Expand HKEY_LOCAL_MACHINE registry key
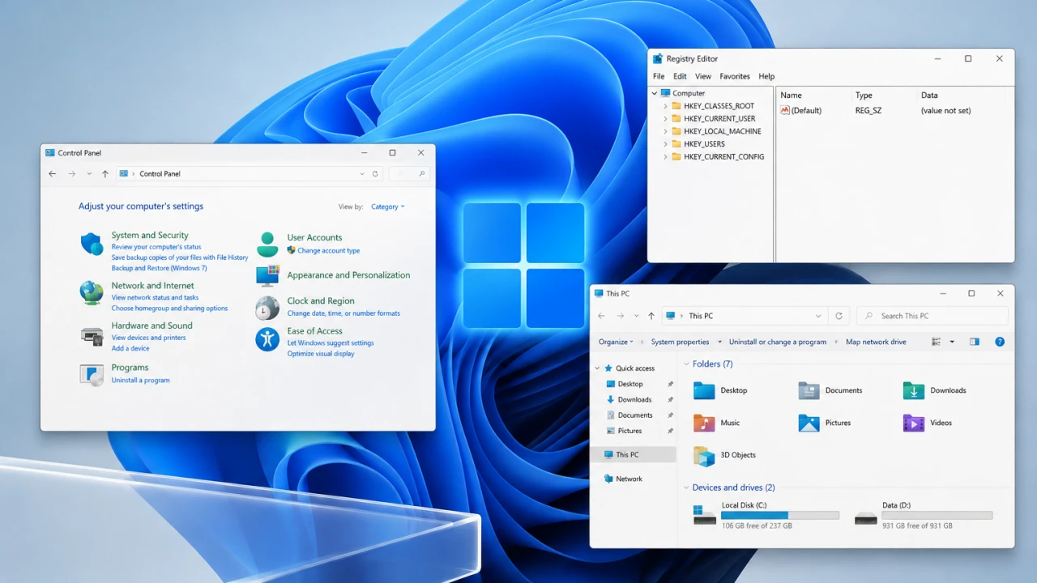 (666, 131)
